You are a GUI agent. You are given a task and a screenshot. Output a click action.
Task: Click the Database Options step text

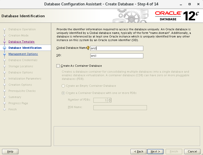(x=21, y=72)
